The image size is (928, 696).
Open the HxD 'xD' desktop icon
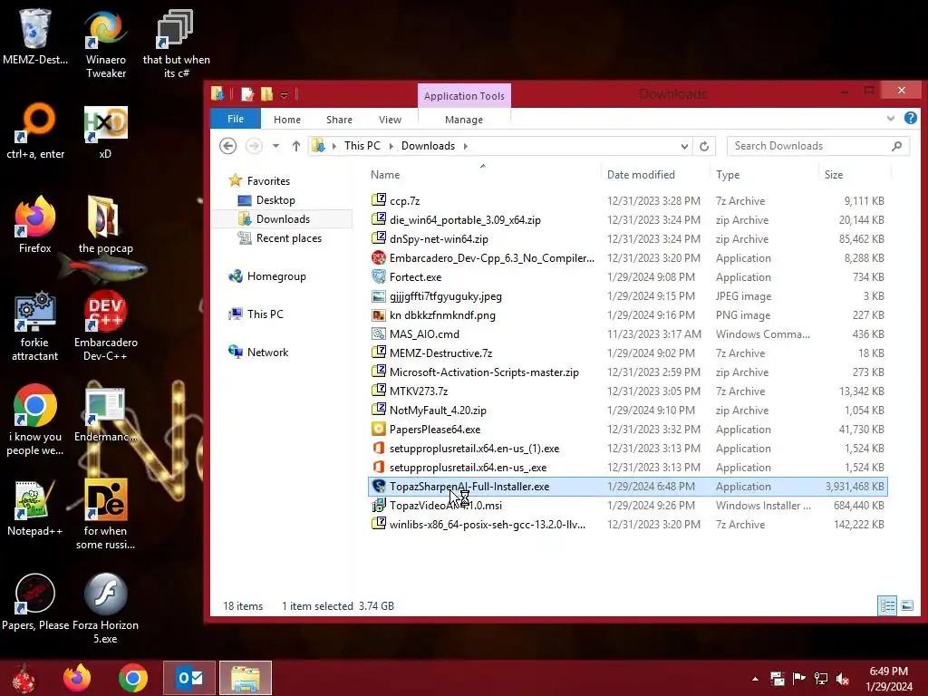click(x=105, y=131)
